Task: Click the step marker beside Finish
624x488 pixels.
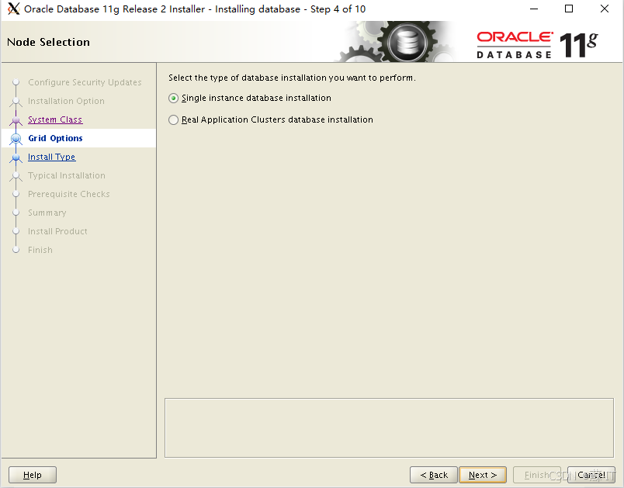Action: [16, 250]
